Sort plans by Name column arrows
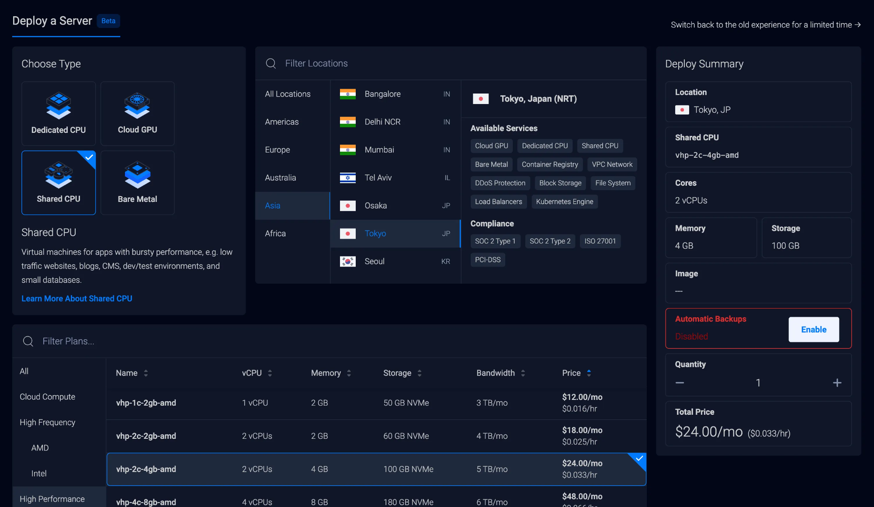 pos(146,373)
